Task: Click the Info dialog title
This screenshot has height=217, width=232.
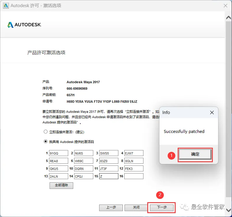Action: click(166, 112)
